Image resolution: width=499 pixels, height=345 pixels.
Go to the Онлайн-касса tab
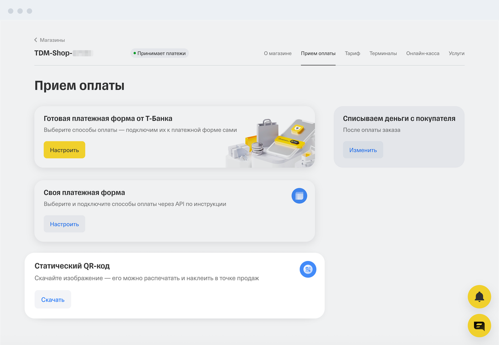(x=423, y=53)
